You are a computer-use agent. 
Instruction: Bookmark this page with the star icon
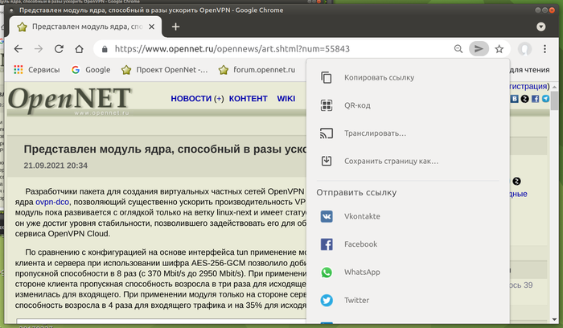click(x=499, y=49)
